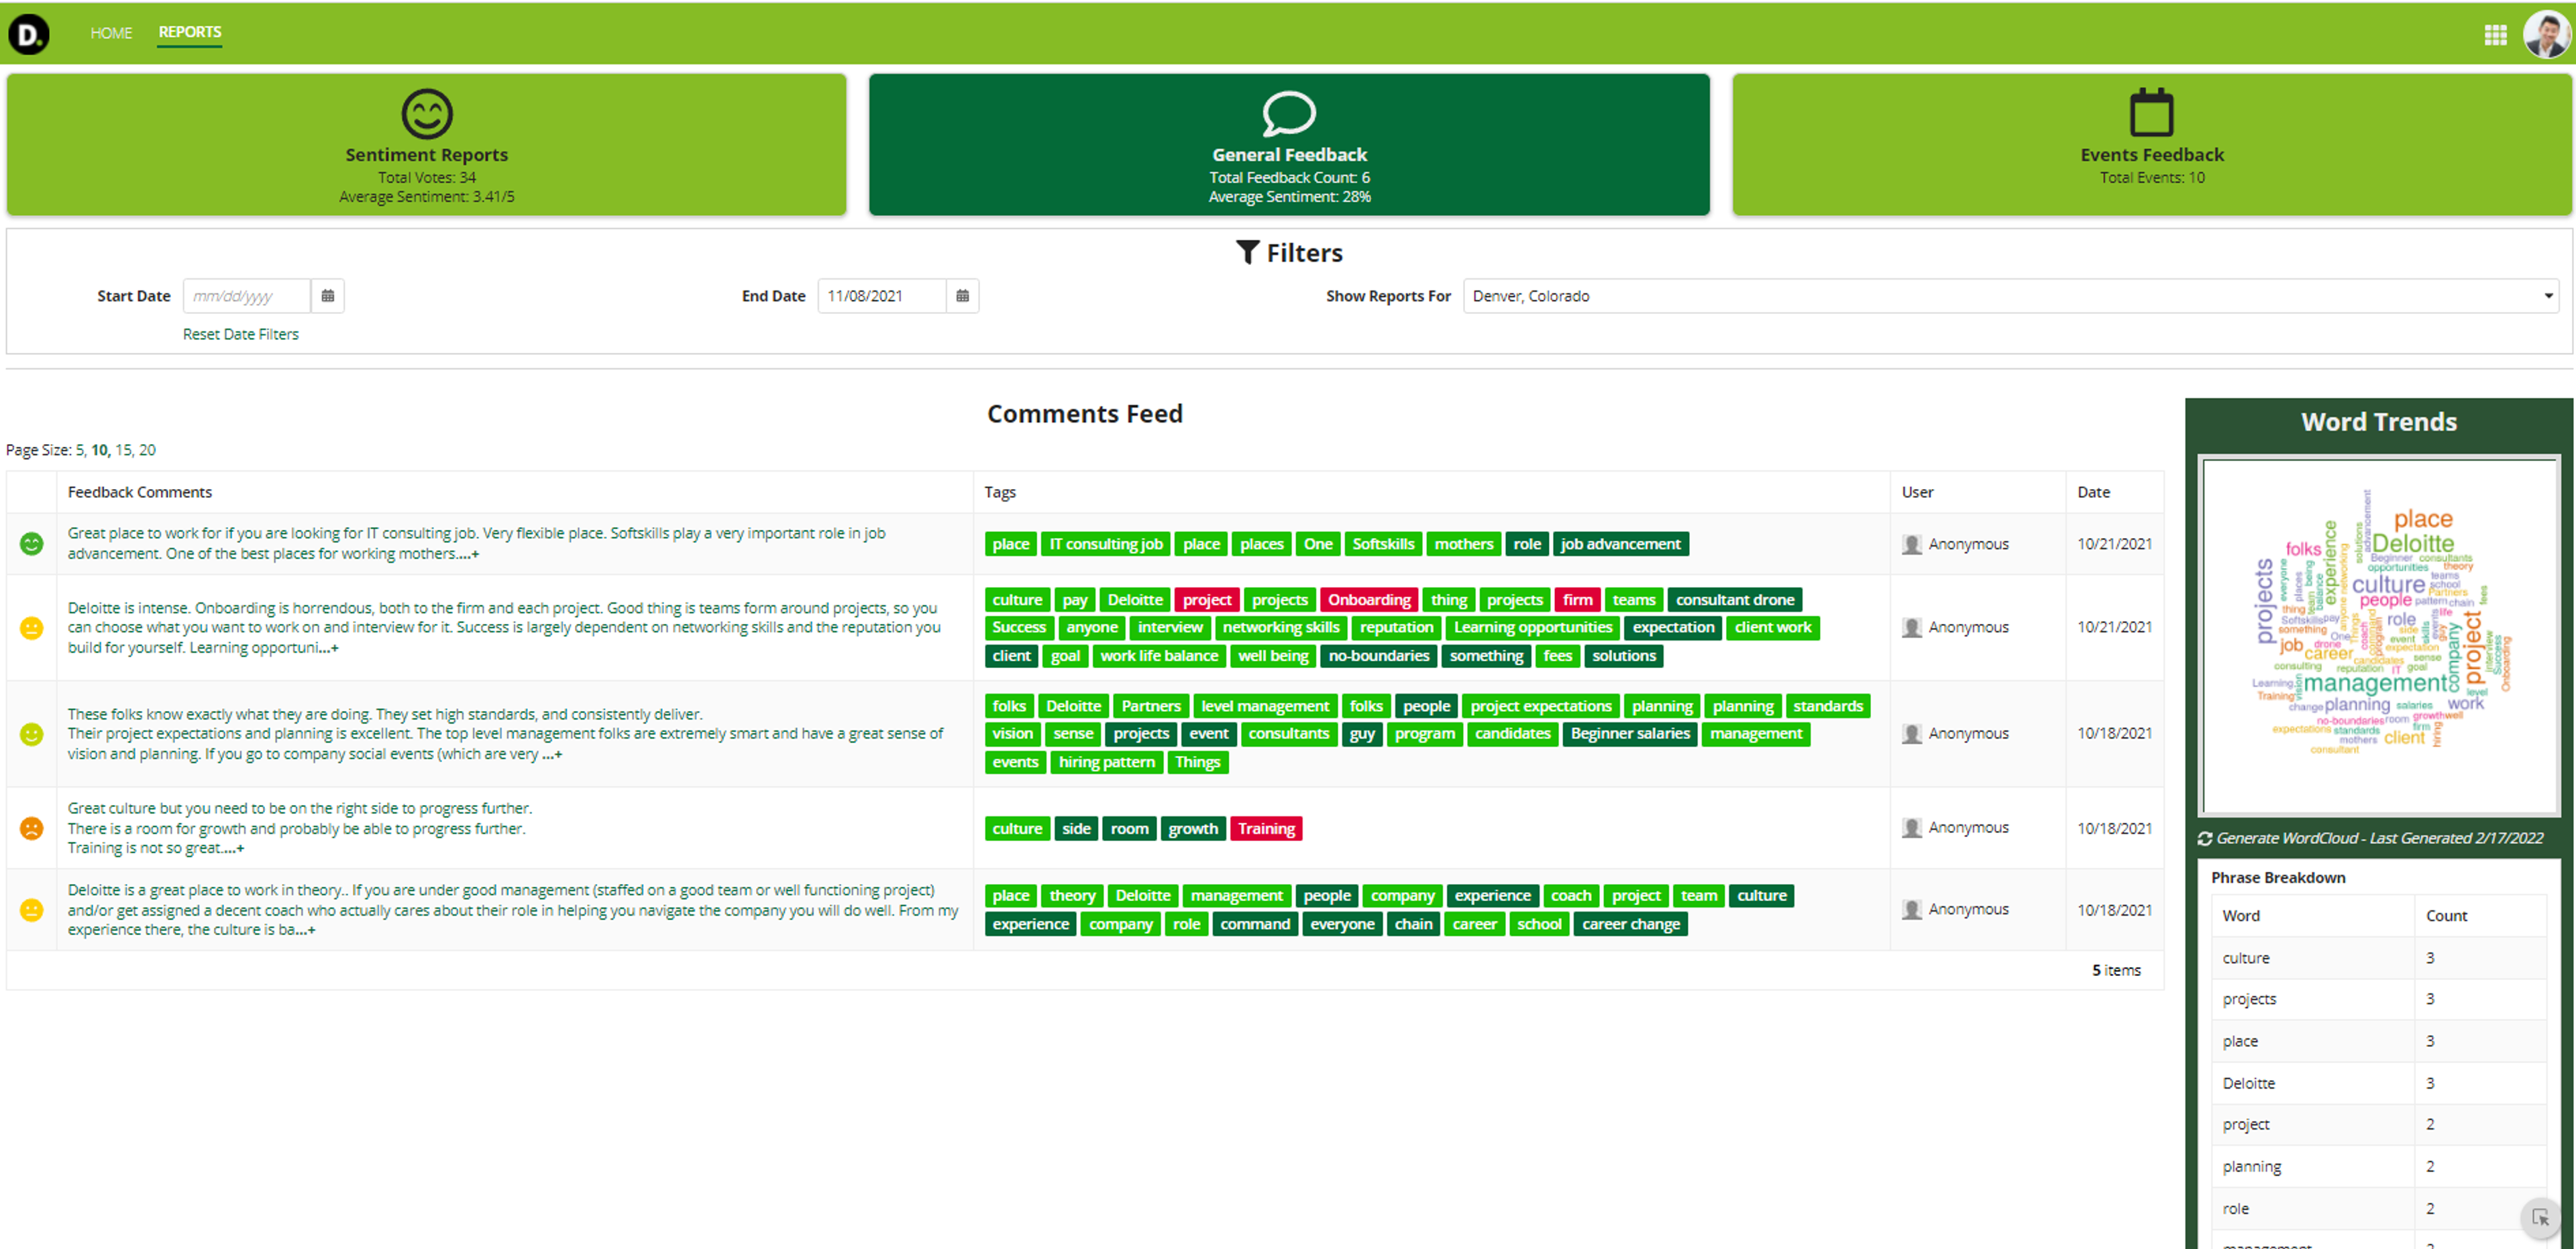Click the Deloitte D logo icon
2576x1249 pixels.
[x=29, y=34]
